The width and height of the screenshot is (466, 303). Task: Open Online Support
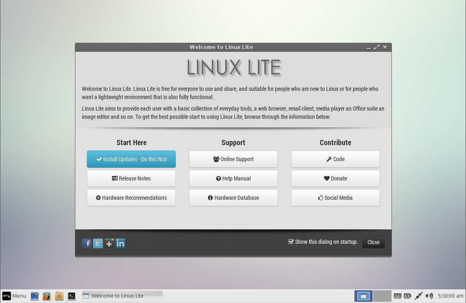(233, 159)
